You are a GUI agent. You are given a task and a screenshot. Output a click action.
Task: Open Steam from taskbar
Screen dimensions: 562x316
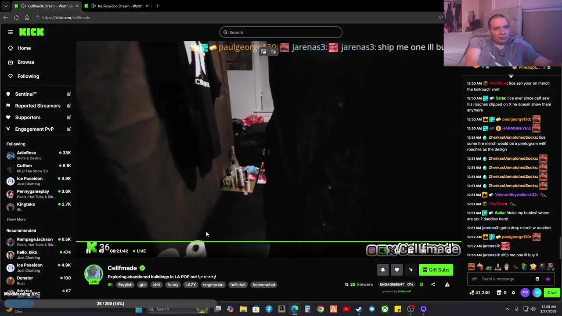click(359, 309)
